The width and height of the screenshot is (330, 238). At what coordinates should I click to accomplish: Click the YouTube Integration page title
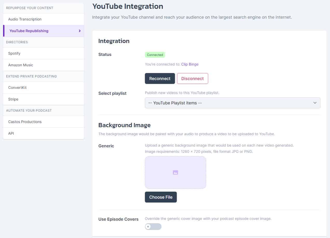click(128, 6)
